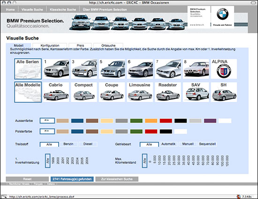The height and width of the screenshot is (199, 258).
Task: Pick the silver Aussenfarbe swatch
Action: point(195,121)
